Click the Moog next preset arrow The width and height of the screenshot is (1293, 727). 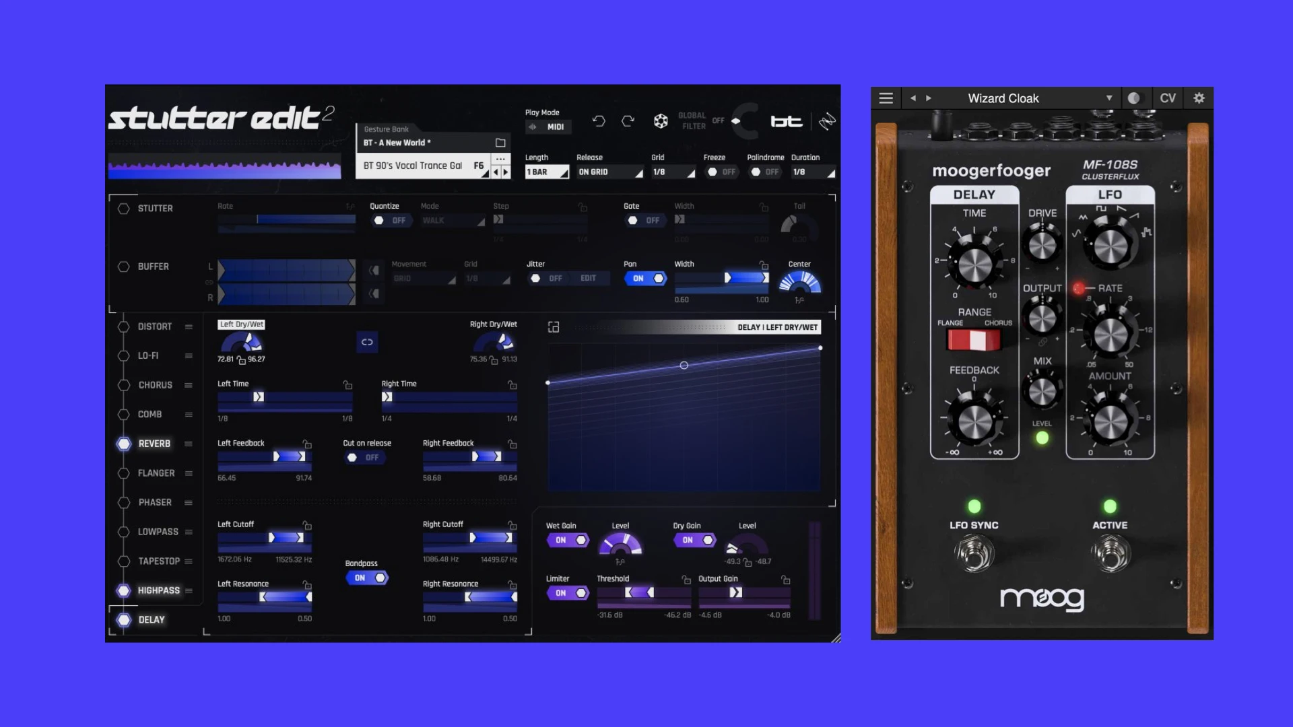[929, 98]
